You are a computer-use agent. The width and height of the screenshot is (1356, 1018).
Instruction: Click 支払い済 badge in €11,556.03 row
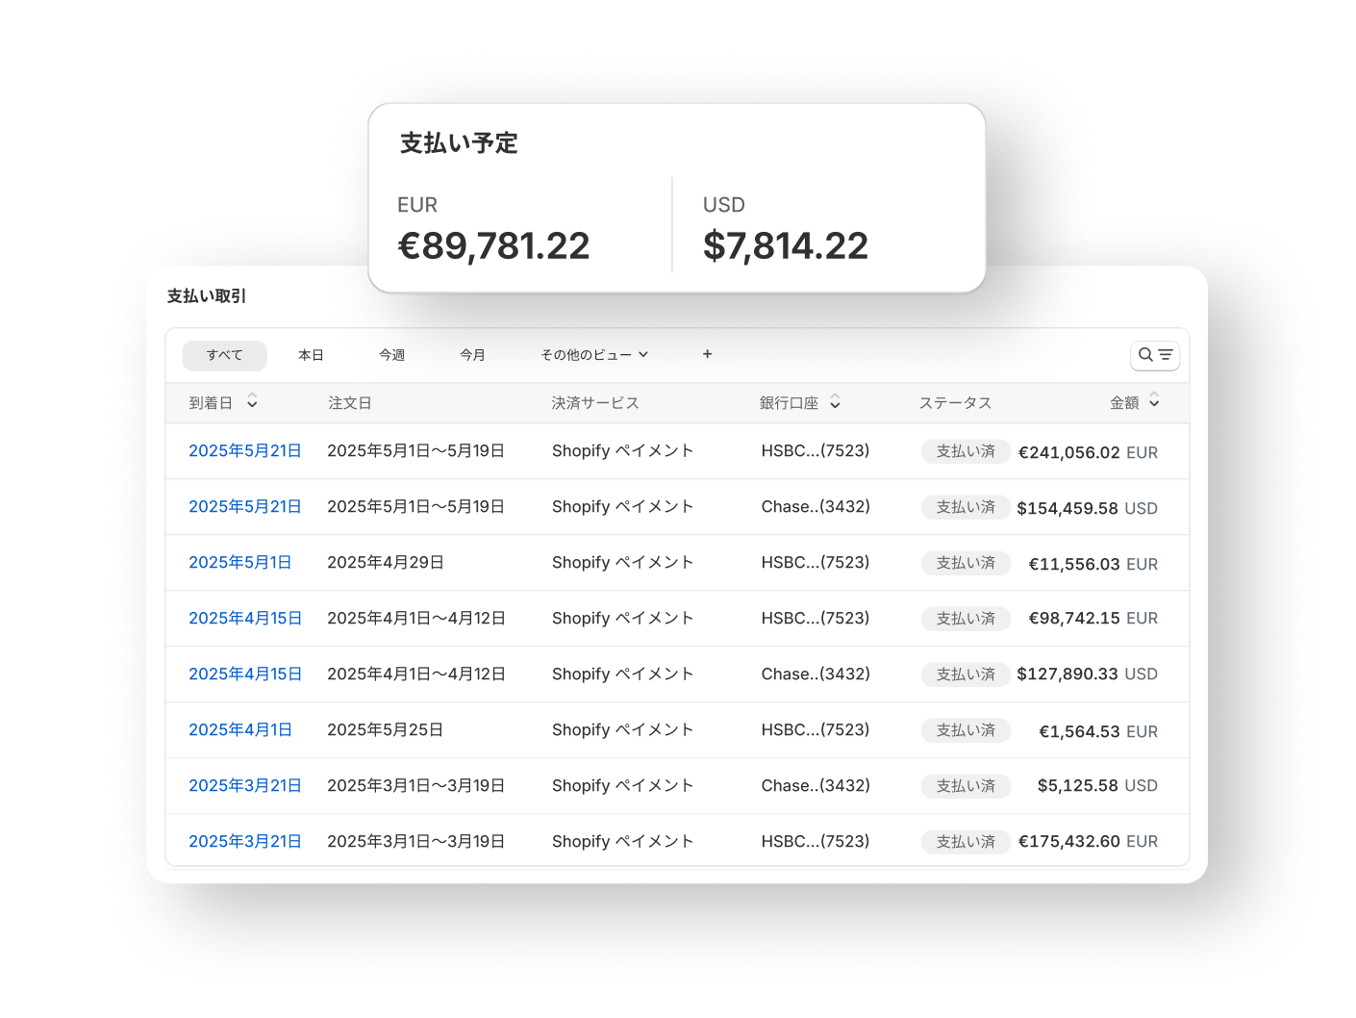966,563
